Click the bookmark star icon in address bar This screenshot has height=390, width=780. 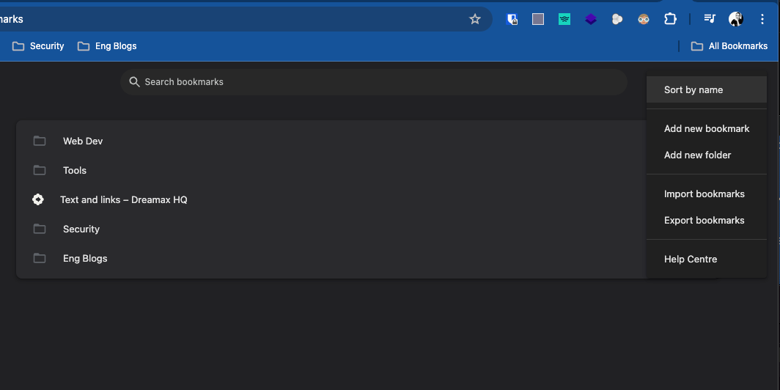click(475, 19)
